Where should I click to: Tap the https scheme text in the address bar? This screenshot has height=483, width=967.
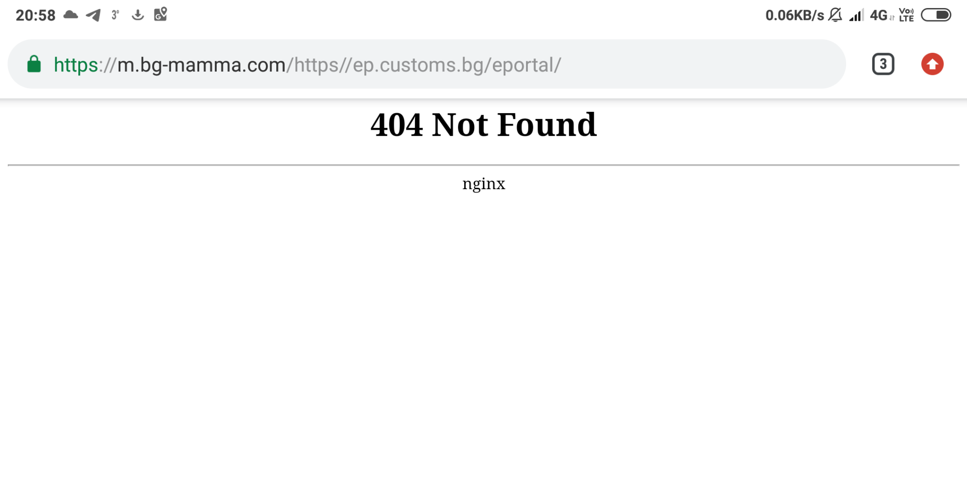[x=76, y=65]
